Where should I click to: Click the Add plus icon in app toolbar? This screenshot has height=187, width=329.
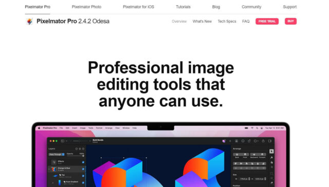(x=230, y=141)
